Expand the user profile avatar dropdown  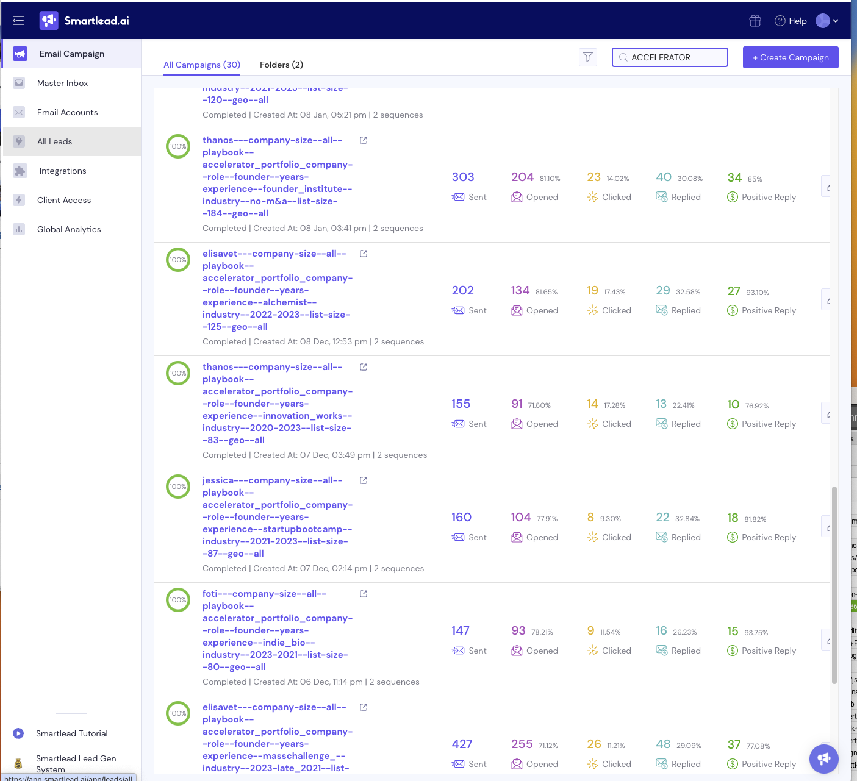click(827, 21)
